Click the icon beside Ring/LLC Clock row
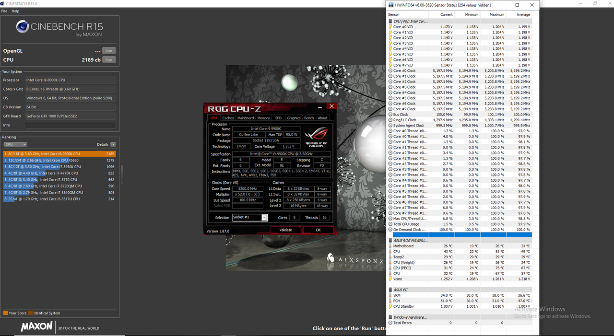The width and height of the screenshot is (614, 336). click(x=390, y=120)
